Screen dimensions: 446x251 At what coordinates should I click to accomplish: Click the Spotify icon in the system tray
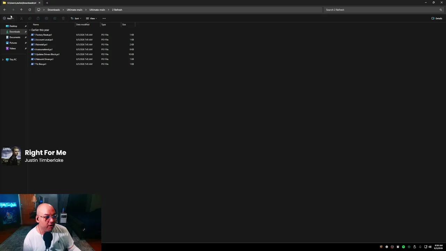point(403,247)
